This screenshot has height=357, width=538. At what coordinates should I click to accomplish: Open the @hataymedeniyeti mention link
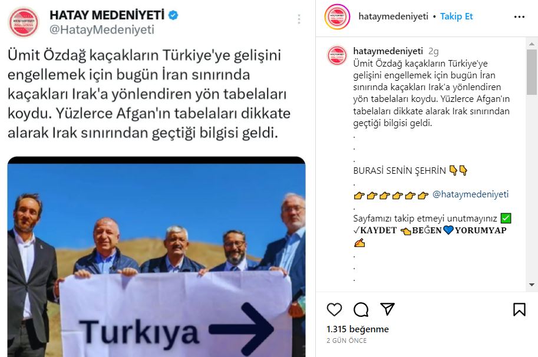(x=470, y=194)
